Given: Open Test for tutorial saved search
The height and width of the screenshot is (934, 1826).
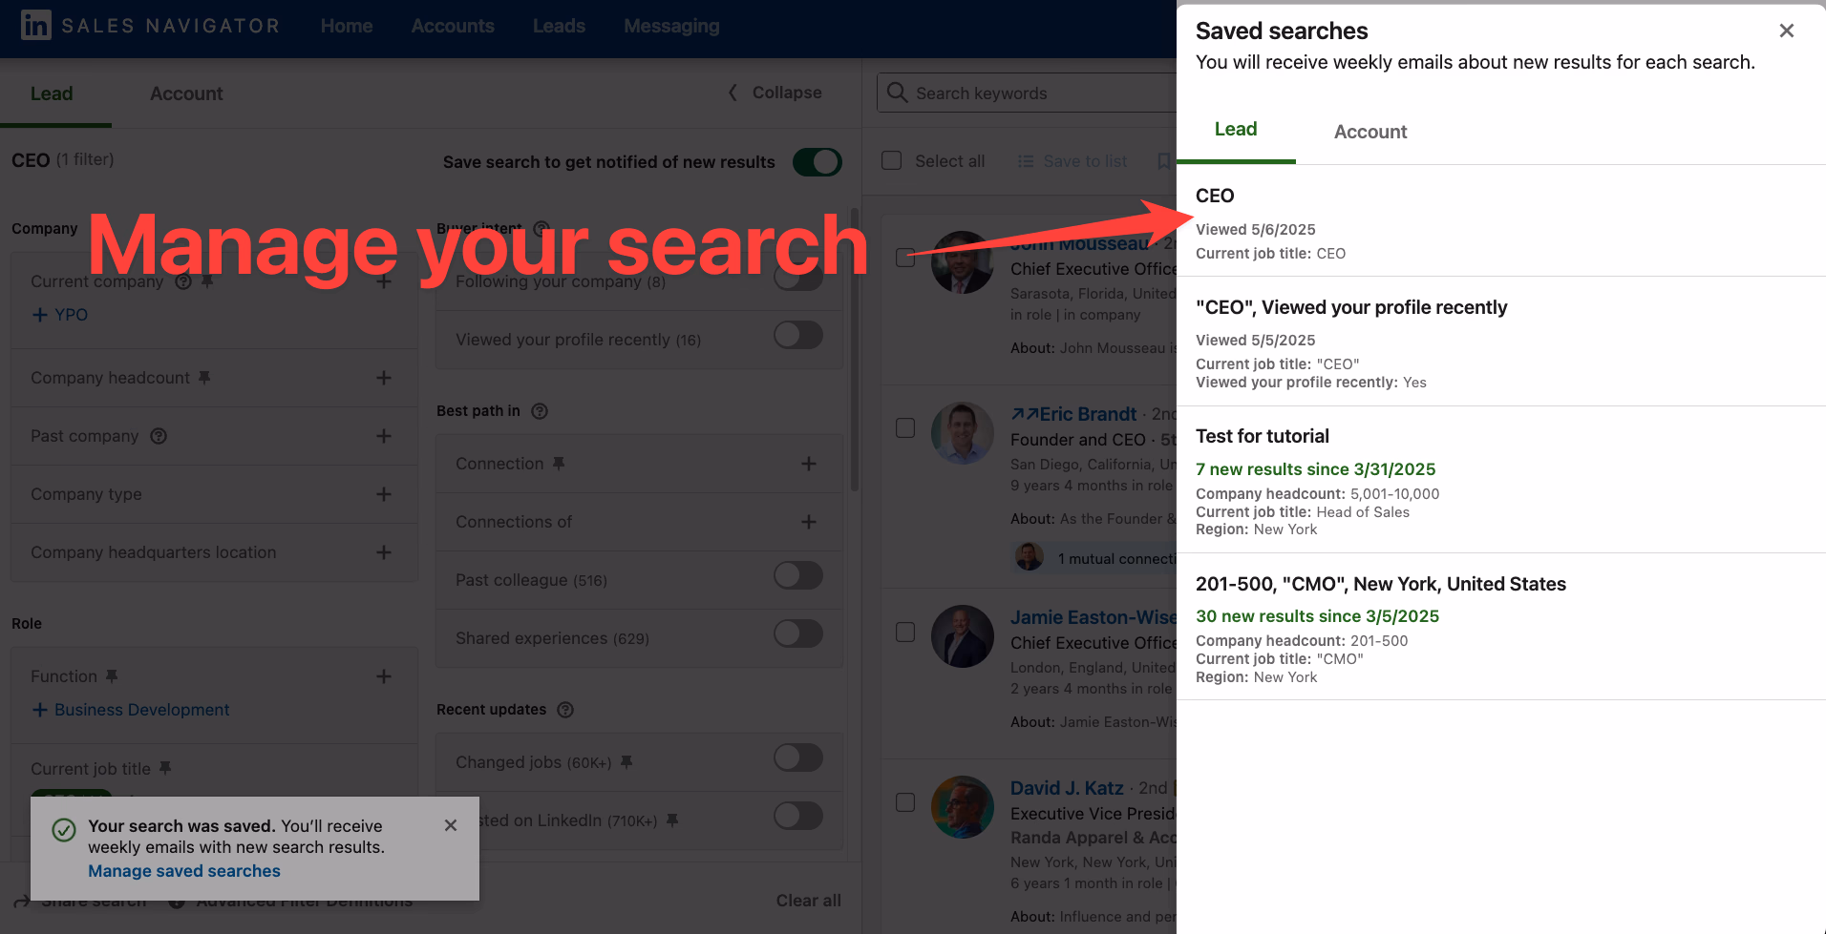Looking at the screenshot, I should pos(1263,436).
